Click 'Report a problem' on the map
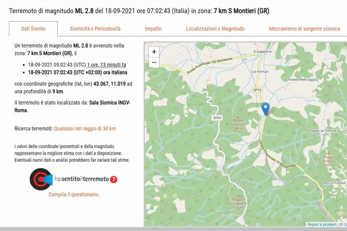This screenshot has height=231, width=347. (x=322, y=225)
